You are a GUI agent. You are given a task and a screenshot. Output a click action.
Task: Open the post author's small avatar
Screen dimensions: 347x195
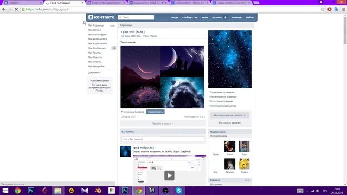pyautogui.click(x=125, y=152)
